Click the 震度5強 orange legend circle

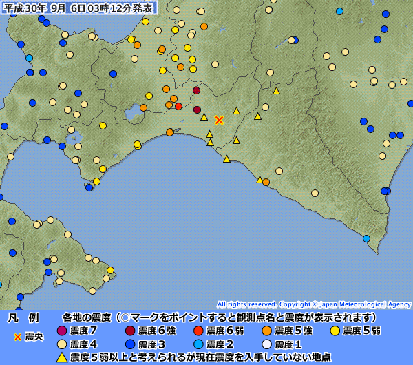click(267, 331)
